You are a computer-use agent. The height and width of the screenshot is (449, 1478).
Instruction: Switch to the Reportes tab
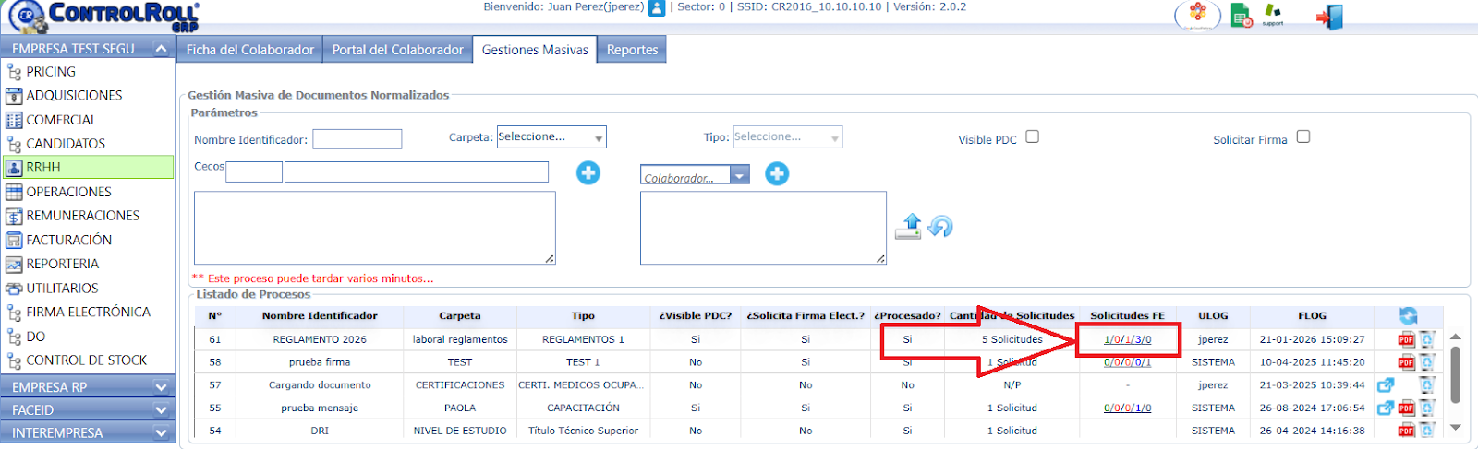click(632, 50)
